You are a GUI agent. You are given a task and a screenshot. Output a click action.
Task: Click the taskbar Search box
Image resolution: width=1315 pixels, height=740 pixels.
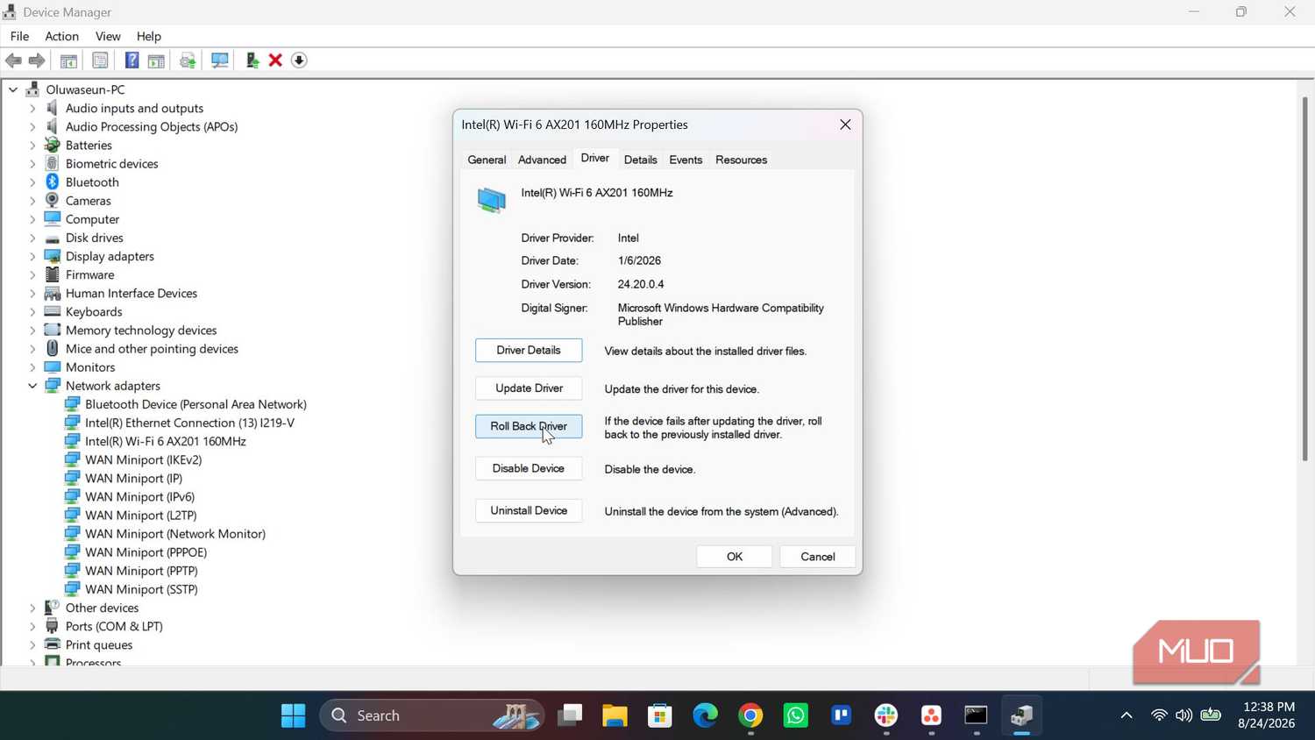pyautogui.click(x=432, y=715)
